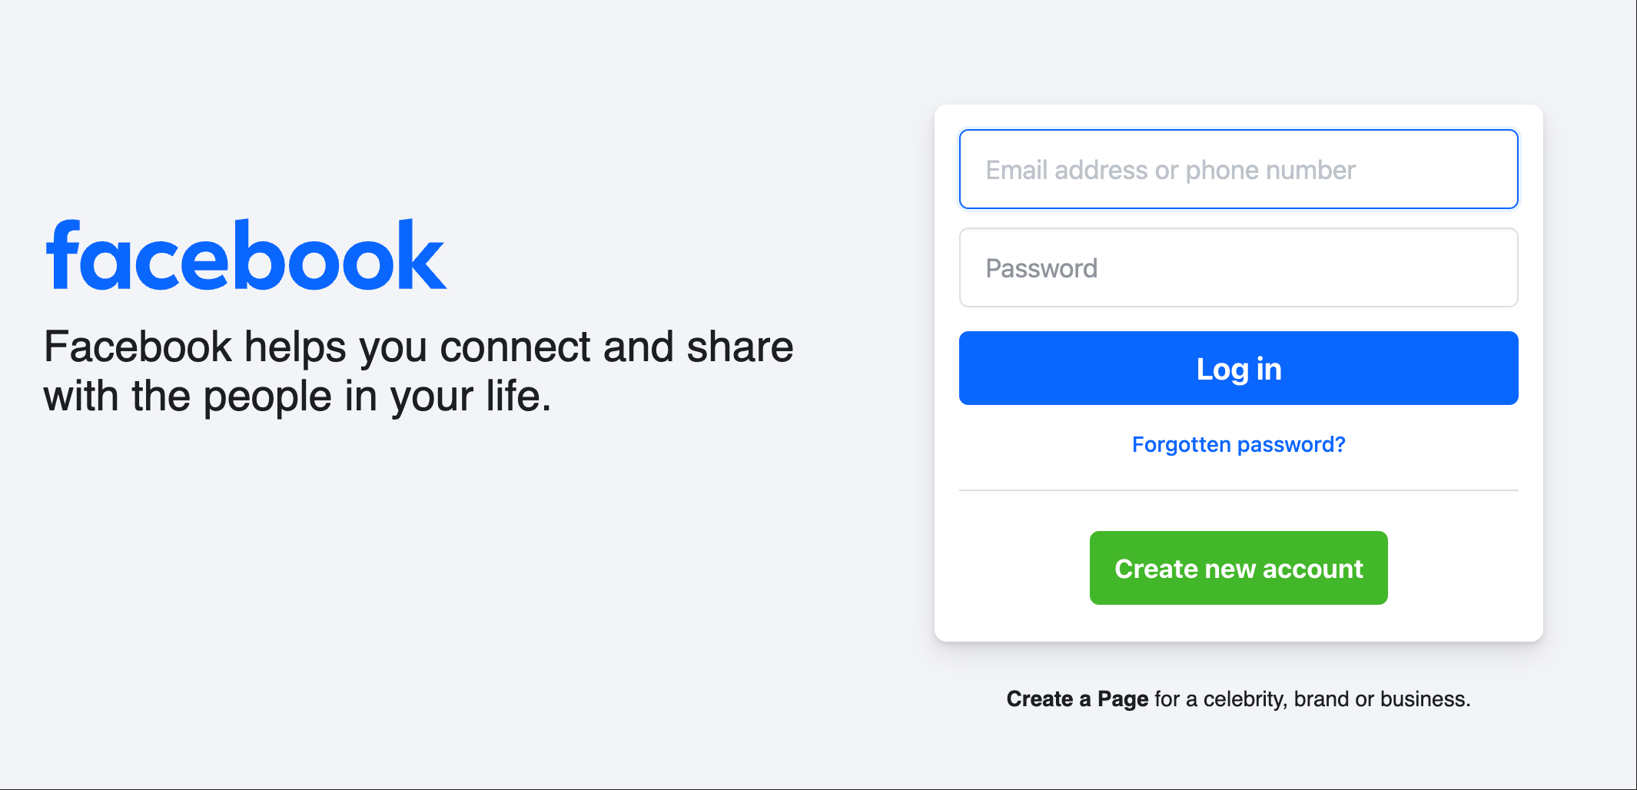The image size is (1637, 790).
Task: Click into the Password field
Action: pos(1238,267)
